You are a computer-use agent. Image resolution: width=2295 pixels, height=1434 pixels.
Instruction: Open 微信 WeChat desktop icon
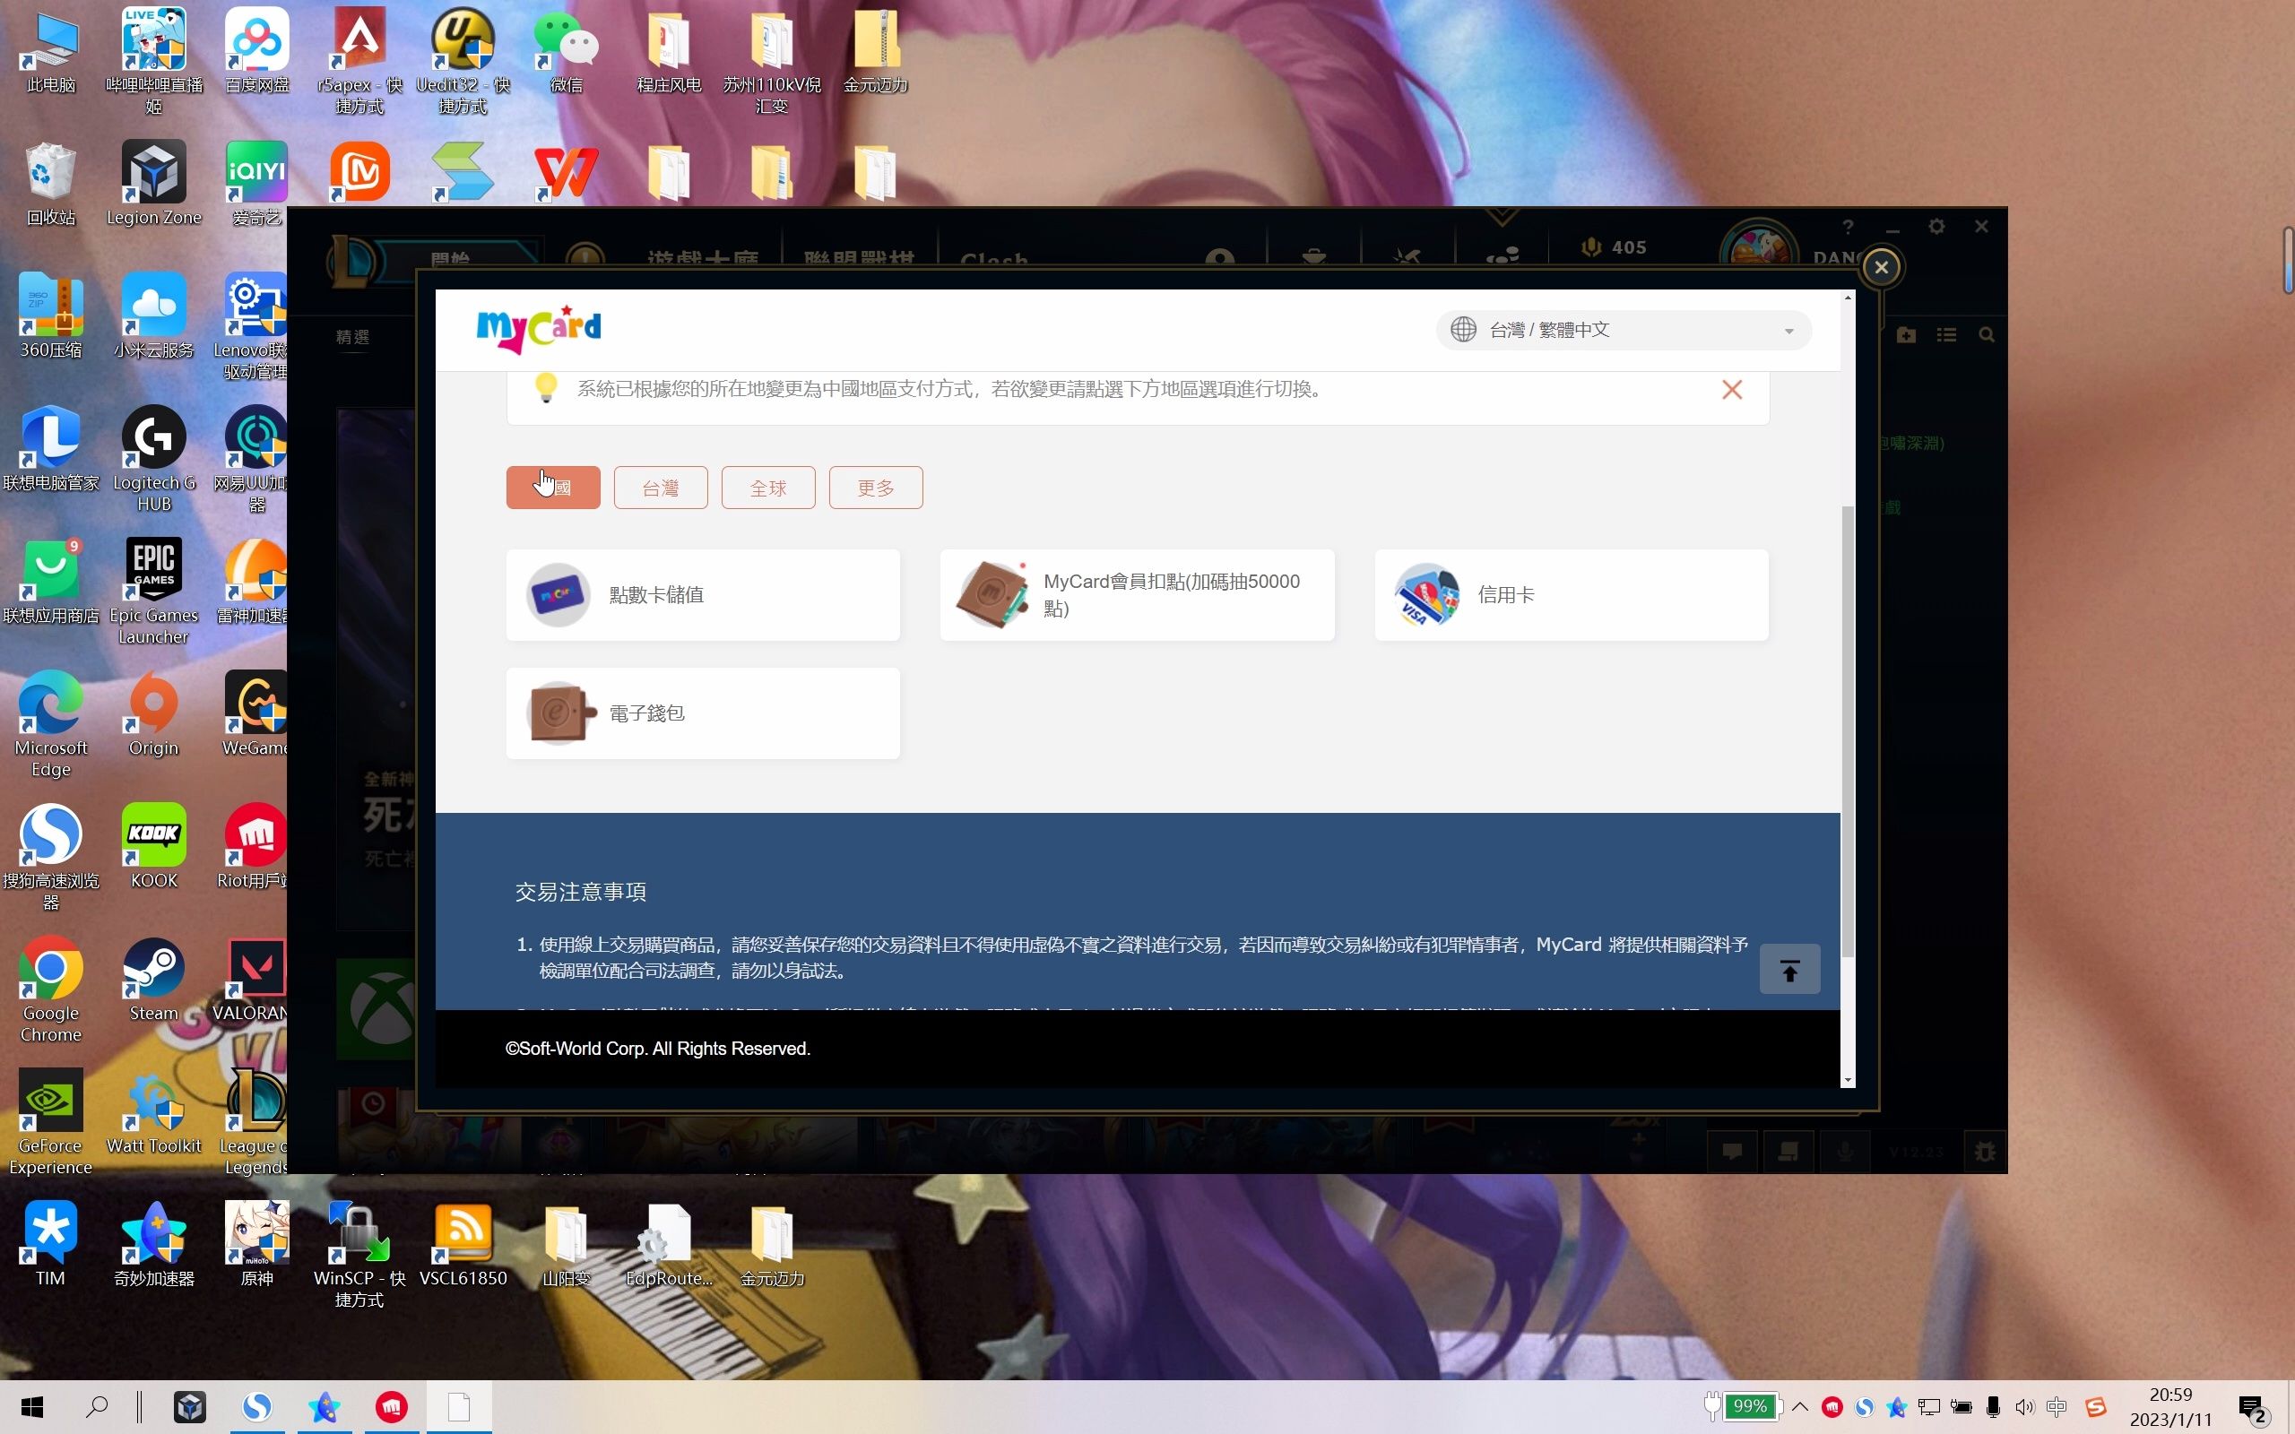click(x=567, y=52)
